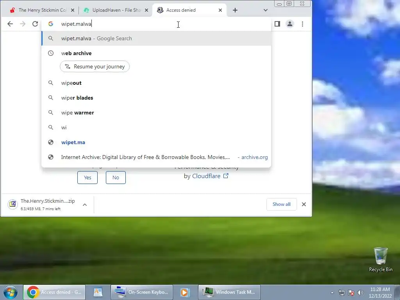Open the Windows Start button

click(x=11, y=292)
